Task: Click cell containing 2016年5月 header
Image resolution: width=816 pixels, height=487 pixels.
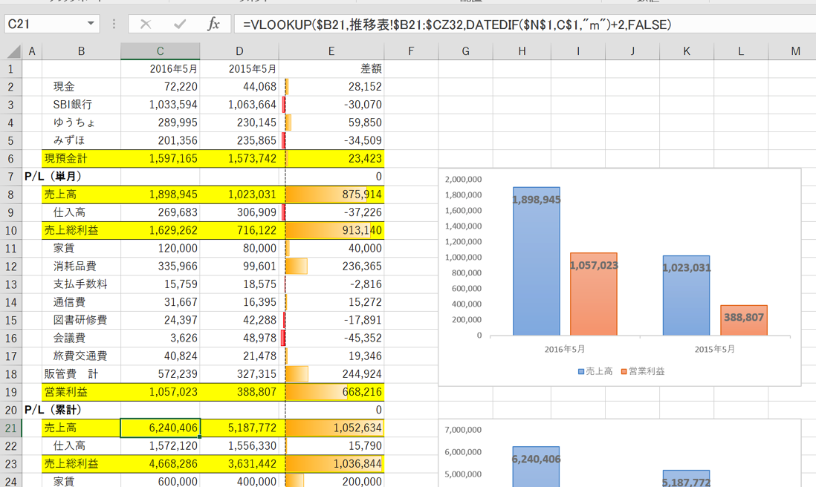Action: coord(161,68)
